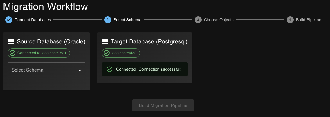The height and width of the screenshot is (117, 330).
Task: Click the step 2 circle icon
Action: (108, 20)
